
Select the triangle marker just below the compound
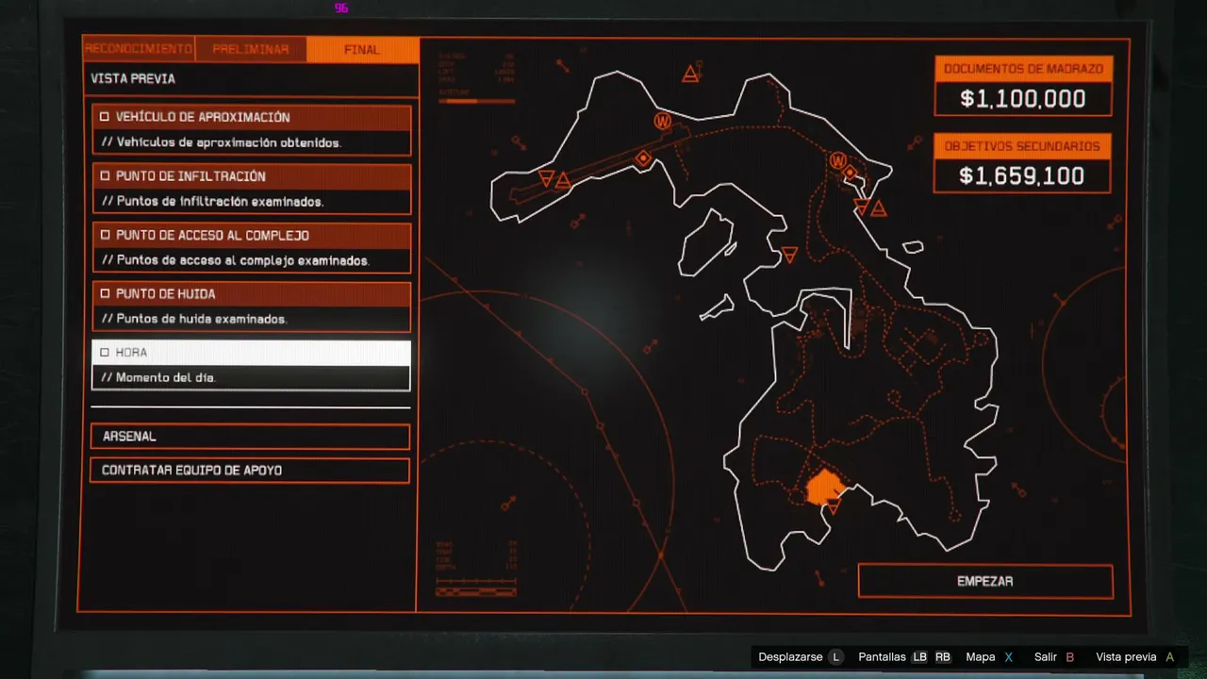(833, 507)
